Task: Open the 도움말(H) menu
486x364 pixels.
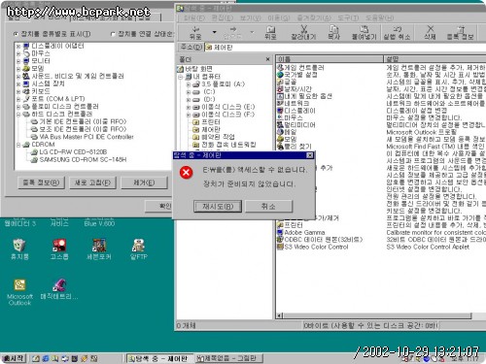Action: 380,17
